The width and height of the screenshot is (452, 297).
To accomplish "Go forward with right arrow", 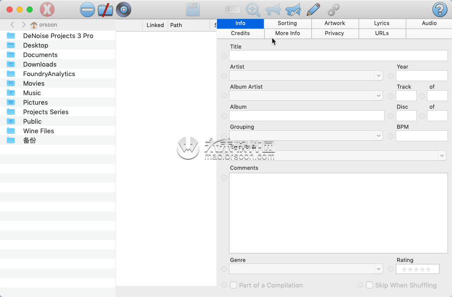I will [x=24, y=25].
